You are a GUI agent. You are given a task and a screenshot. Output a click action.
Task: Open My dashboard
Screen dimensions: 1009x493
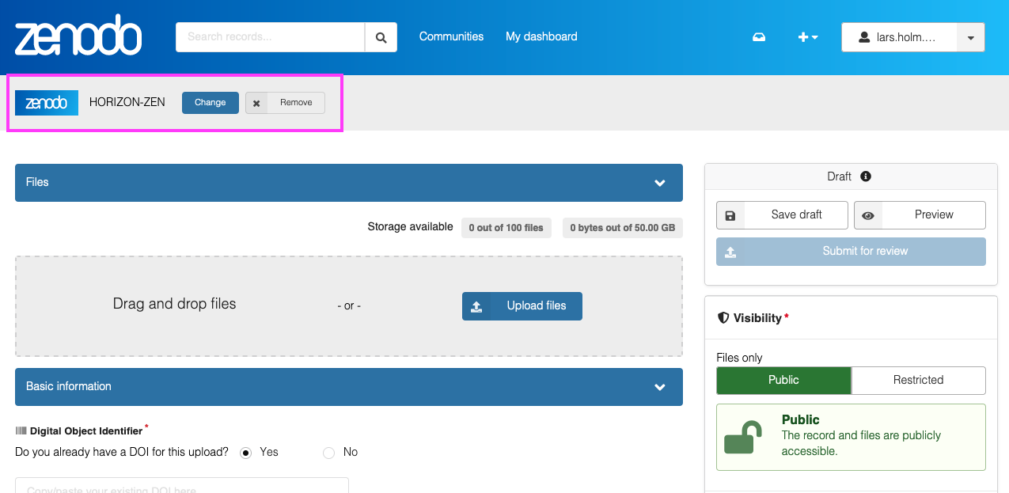click(x=541, y=36)
